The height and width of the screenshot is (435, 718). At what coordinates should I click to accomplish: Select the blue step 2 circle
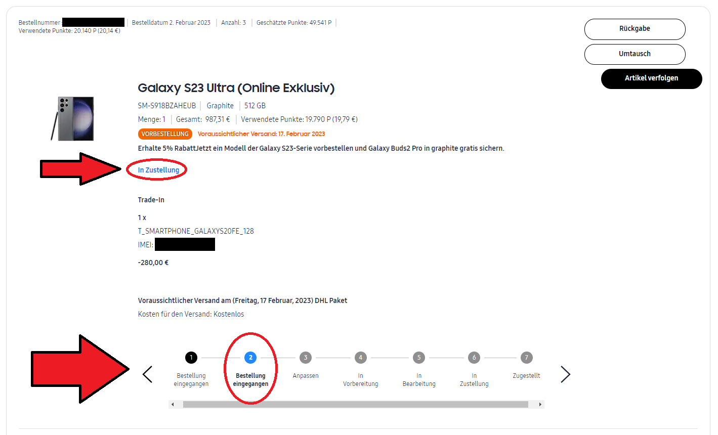coord(250,358)
